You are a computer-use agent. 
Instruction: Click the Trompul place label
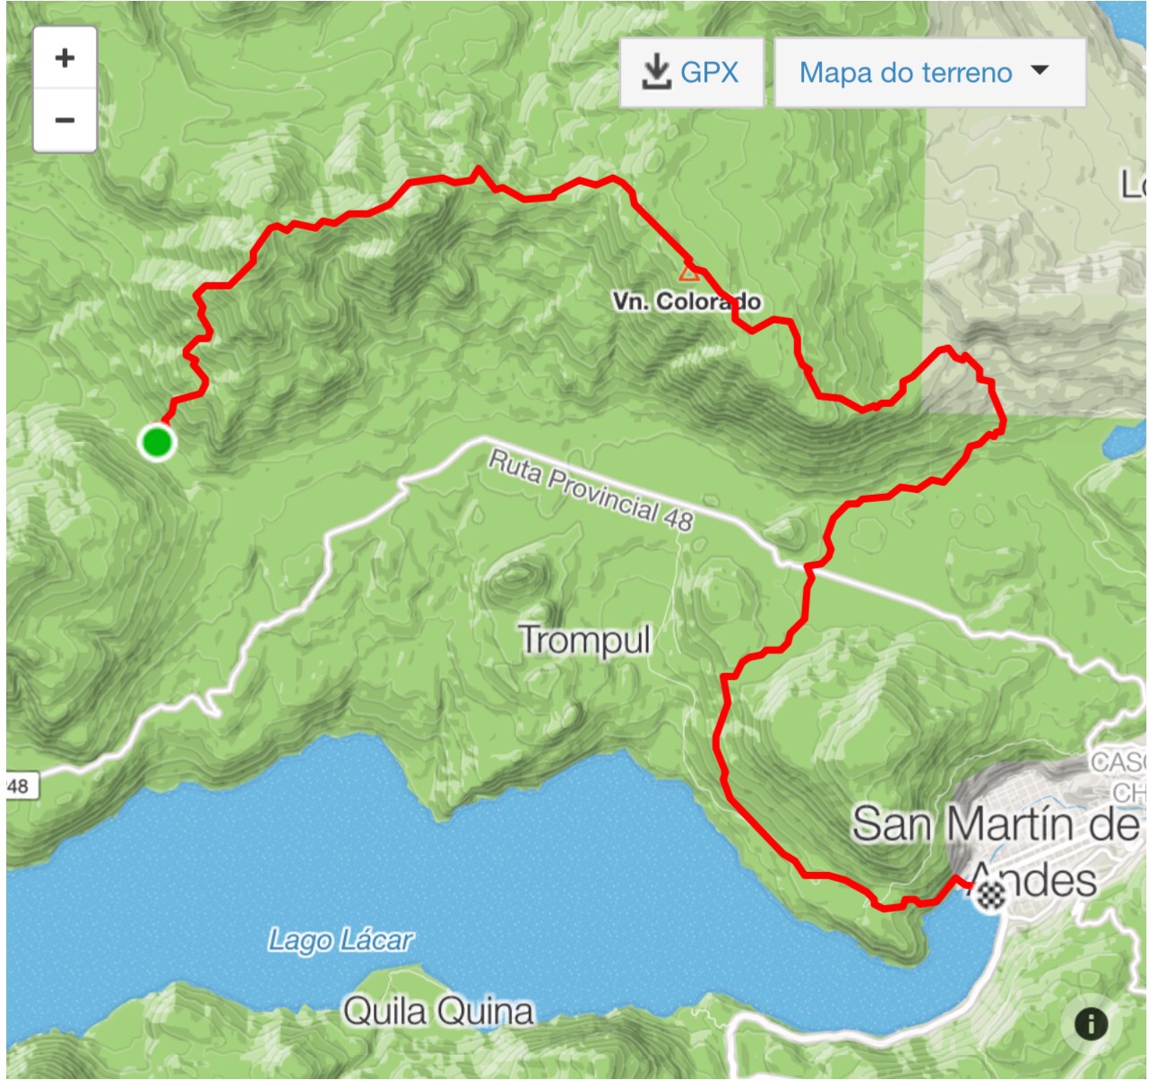(585, 640)
